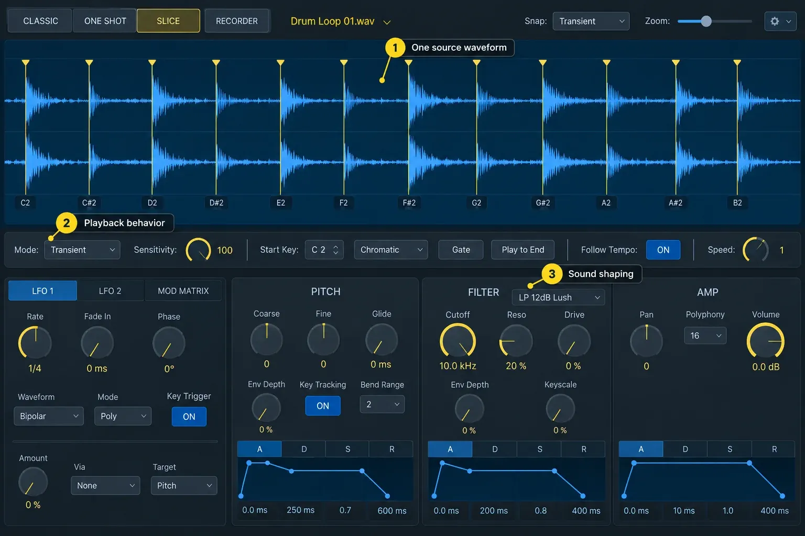
Task: Select the SLICE mode tab
Action: [x=168, y=21]
